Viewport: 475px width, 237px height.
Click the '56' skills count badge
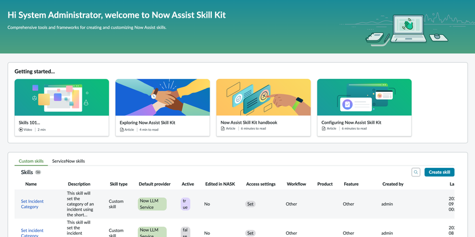[38, 172]
